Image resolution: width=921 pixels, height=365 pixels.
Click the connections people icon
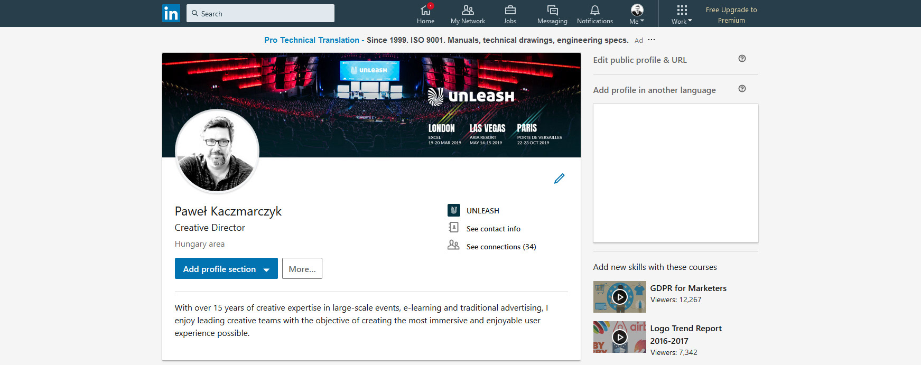tap(453, 245)
